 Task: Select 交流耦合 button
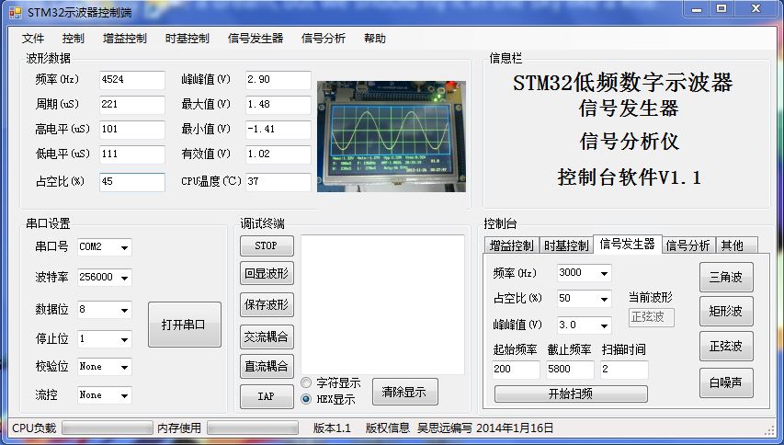267,337
